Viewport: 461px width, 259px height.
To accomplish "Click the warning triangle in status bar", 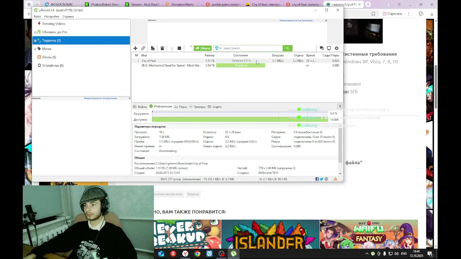I will click(x=335, y=179).
